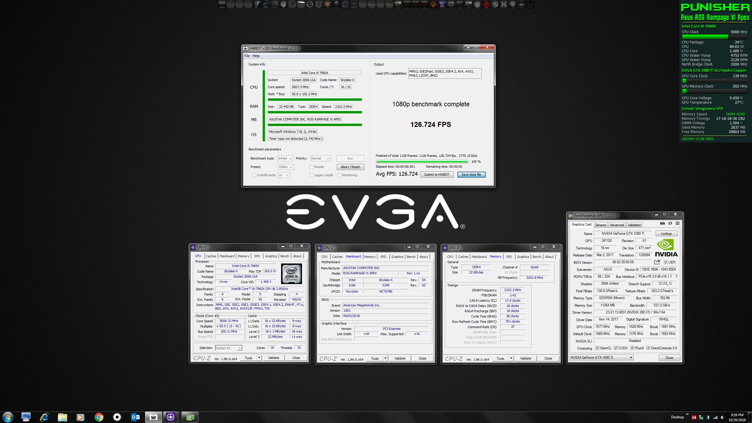Click Validate in the Memory CPU-Z window

click(526, 358)
